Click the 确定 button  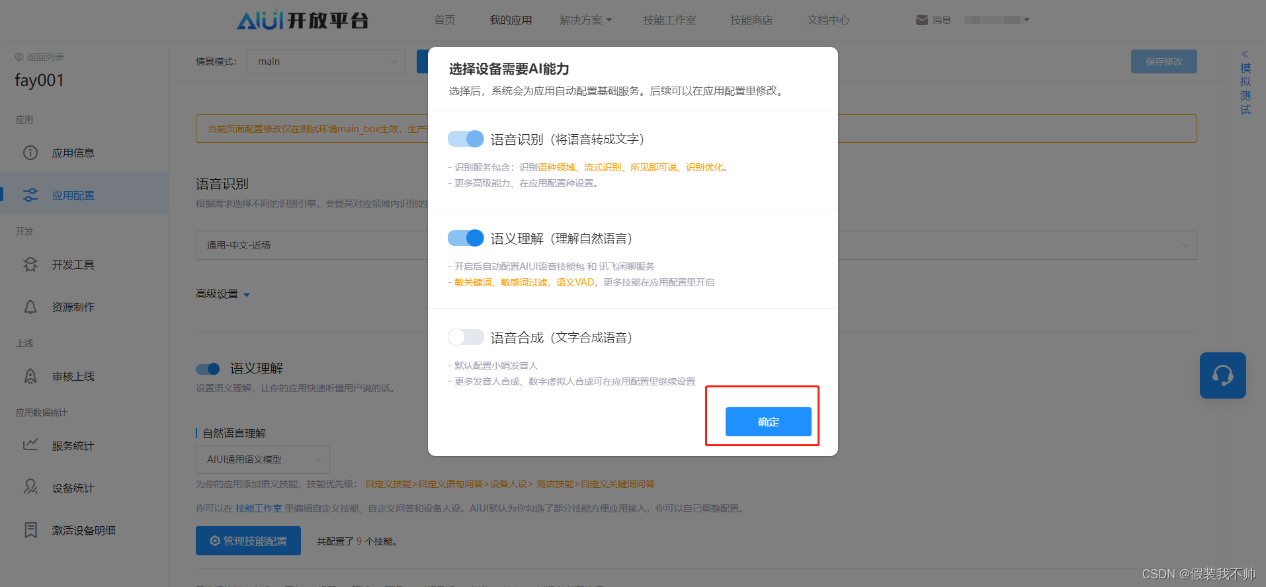point(769,422)
